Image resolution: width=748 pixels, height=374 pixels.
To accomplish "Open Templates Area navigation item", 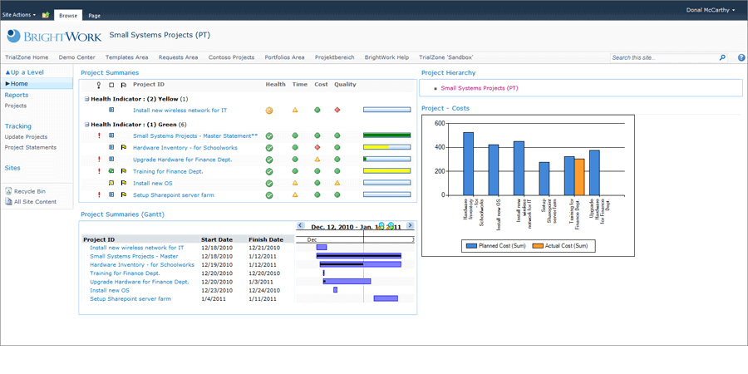I will (127, 57).
